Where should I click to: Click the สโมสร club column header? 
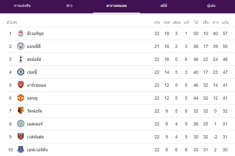12,22
